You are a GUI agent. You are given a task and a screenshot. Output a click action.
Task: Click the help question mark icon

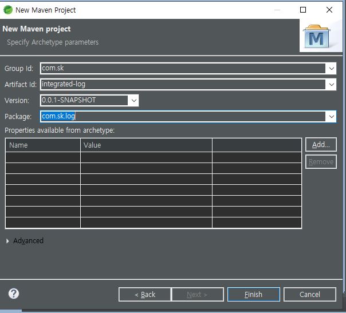pyautogui.click(x=14, y=294)
